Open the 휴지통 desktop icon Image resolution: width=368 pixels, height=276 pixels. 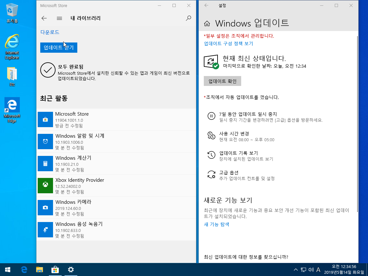12,13
